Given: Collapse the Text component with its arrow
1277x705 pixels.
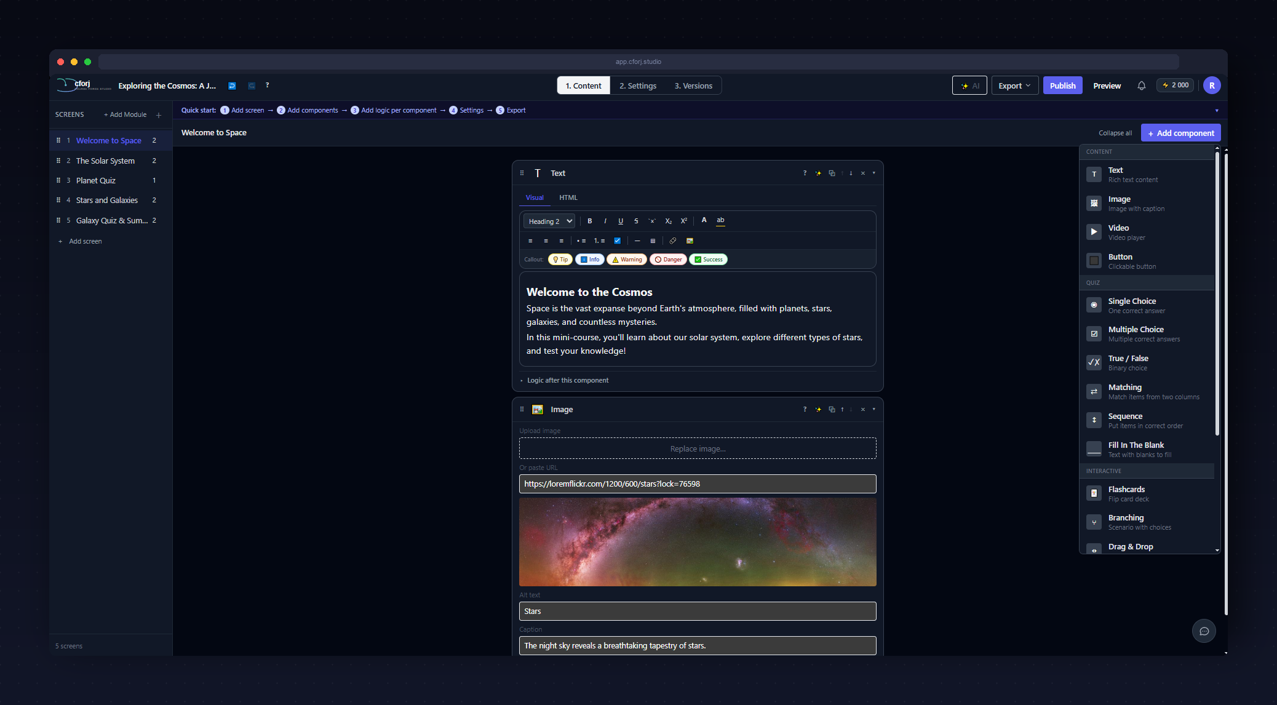Looking at the screenshot, I should pyautogui.click(x=873, y=173).
